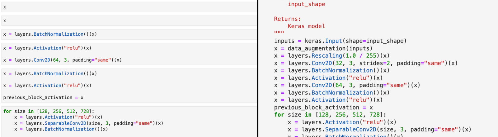Screen dimensions: 498x137
Task: Click the SeparableConv2D line in the right code panel
Action: pyautogui.click(x=379, y=130)
